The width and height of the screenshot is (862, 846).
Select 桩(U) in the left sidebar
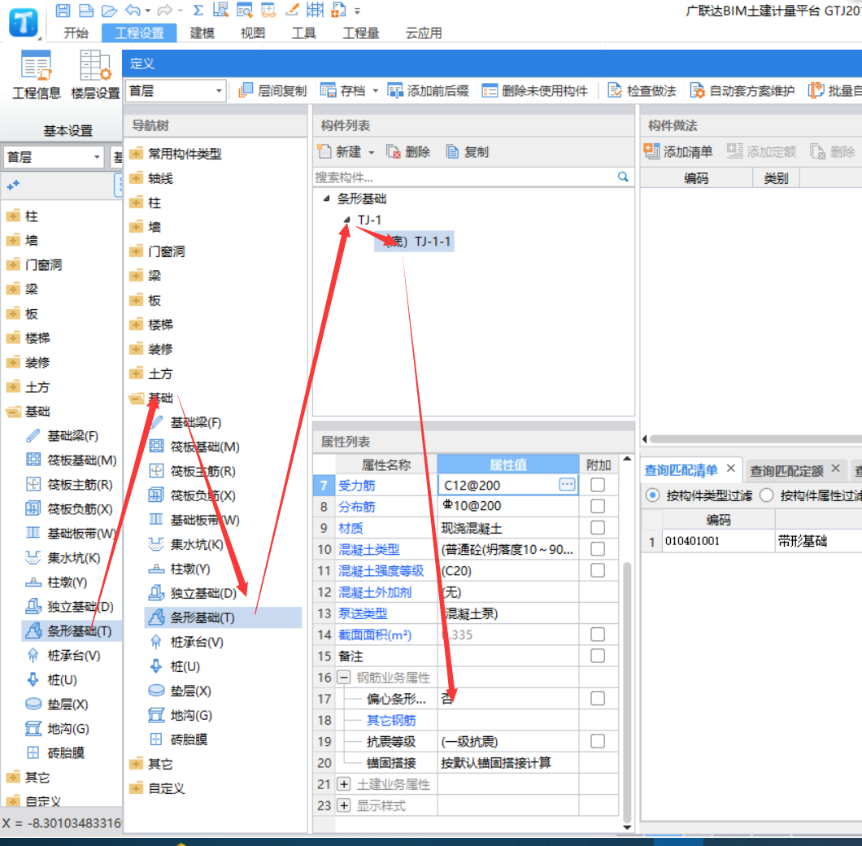click(x=52, y=679)
